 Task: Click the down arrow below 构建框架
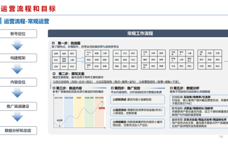(17, 69)
